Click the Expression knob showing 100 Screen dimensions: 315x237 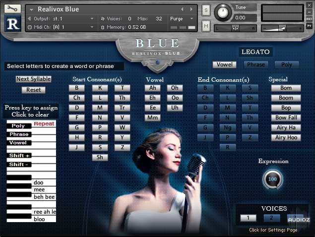(272, 178)
